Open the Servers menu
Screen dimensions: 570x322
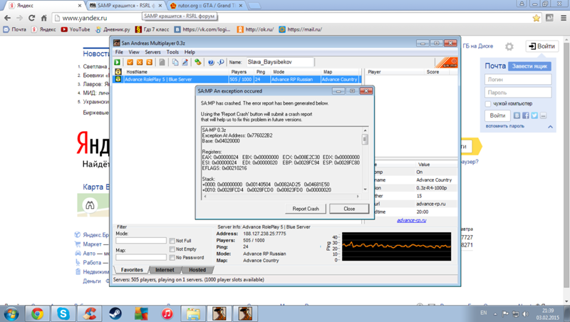[x=152, y=52]
